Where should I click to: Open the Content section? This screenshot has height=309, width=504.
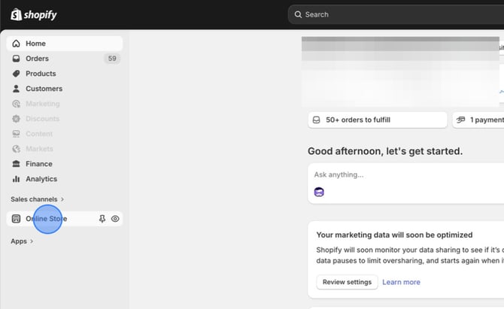click(64, 134)
